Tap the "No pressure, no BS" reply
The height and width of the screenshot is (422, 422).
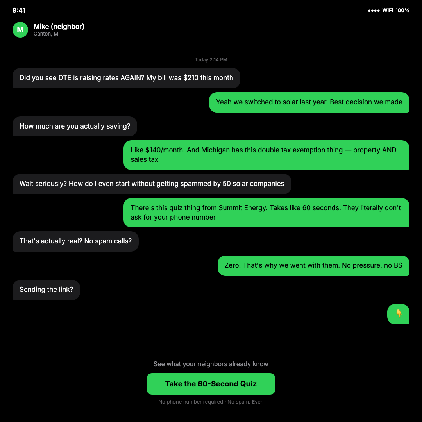(x=313, y=266)
